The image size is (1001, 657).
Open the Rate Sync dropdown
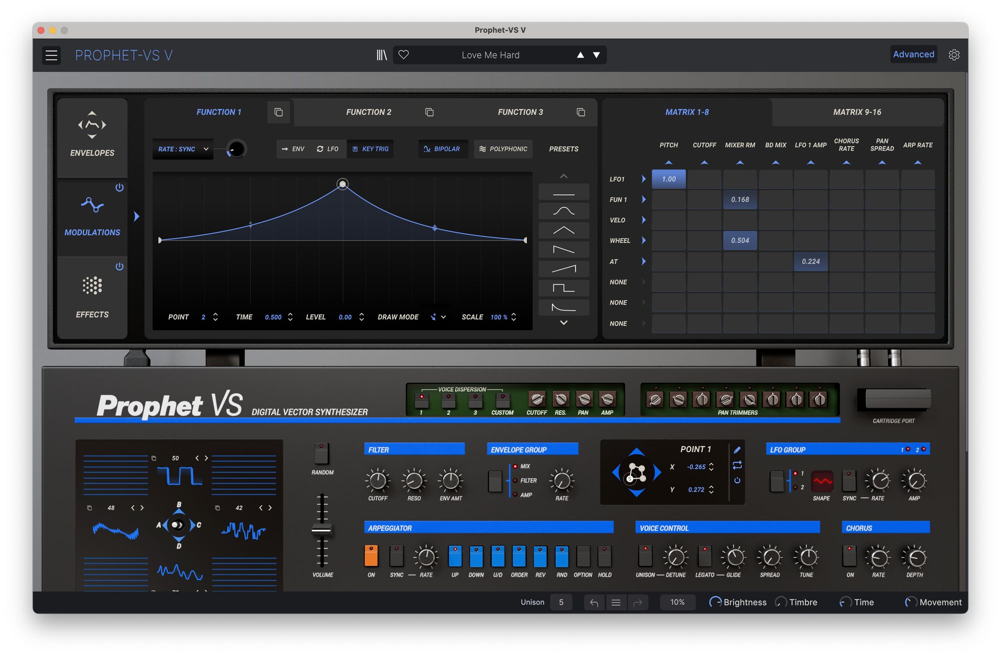click(183, 149)
